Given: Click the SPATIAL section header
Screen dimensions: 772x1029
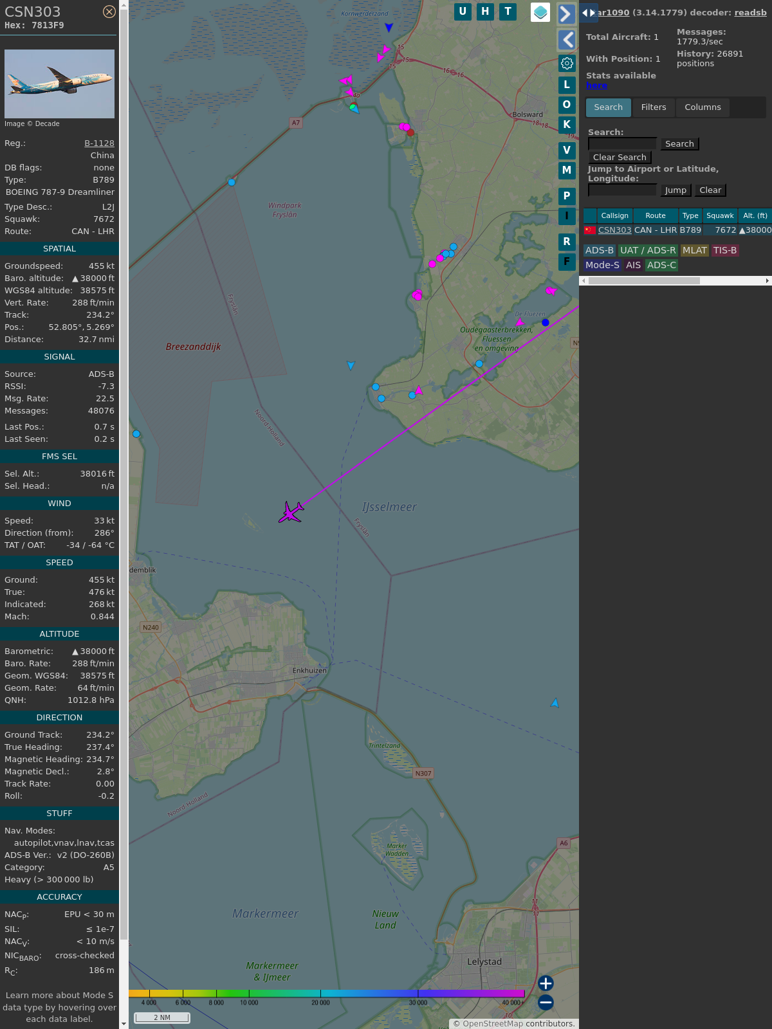Looking at the screenshot, I should (x=59, y=249).
